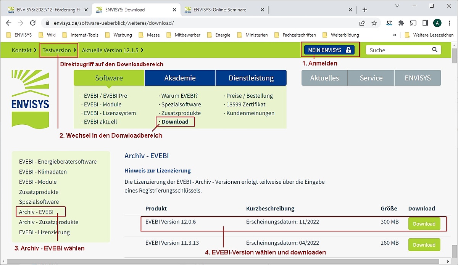Open the Internet-Tools bookmark folder
Viewport: 458px width, 265px height.
(81, 35)
